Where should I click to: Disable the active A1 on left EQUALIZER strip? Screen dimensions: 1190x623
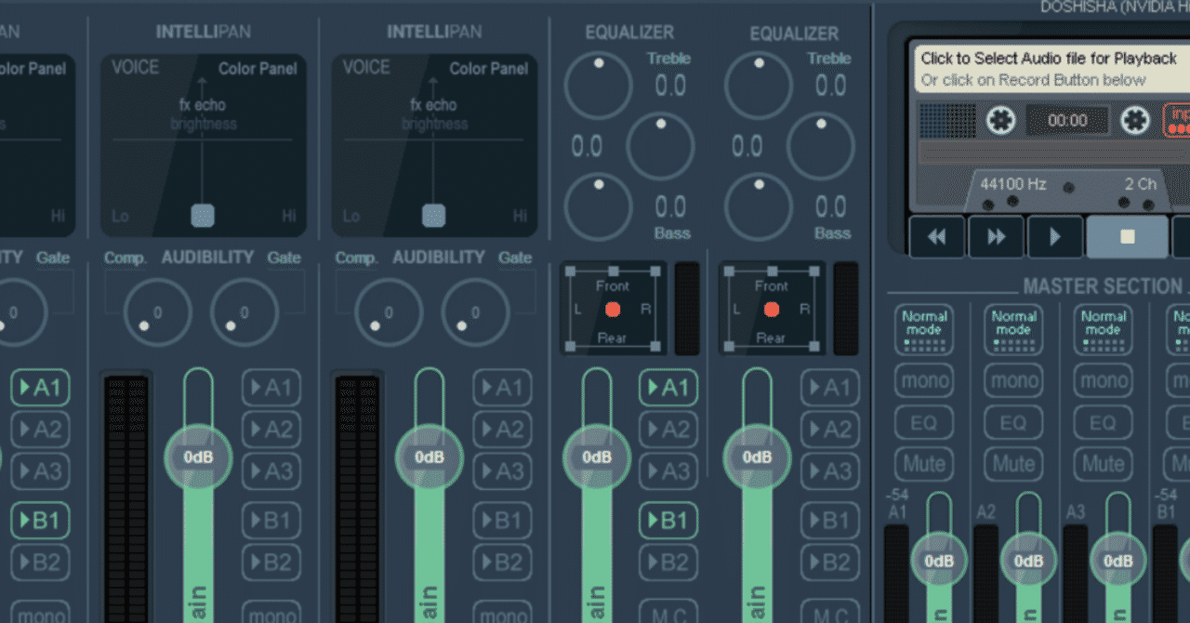[x=668, y=387]
